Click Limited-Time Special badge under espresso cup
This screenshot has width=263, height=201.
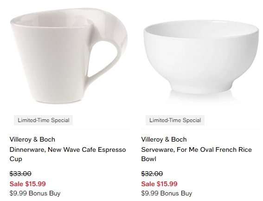pyautogui.click(x=43, y=120)
